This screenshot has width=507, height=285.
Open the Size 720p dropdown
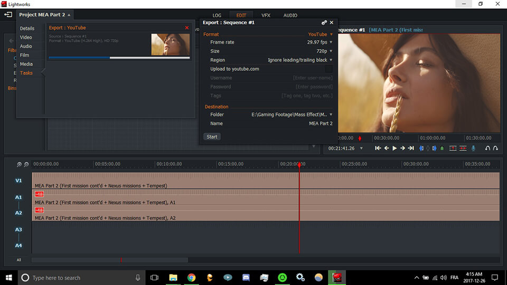coord(324,51)
